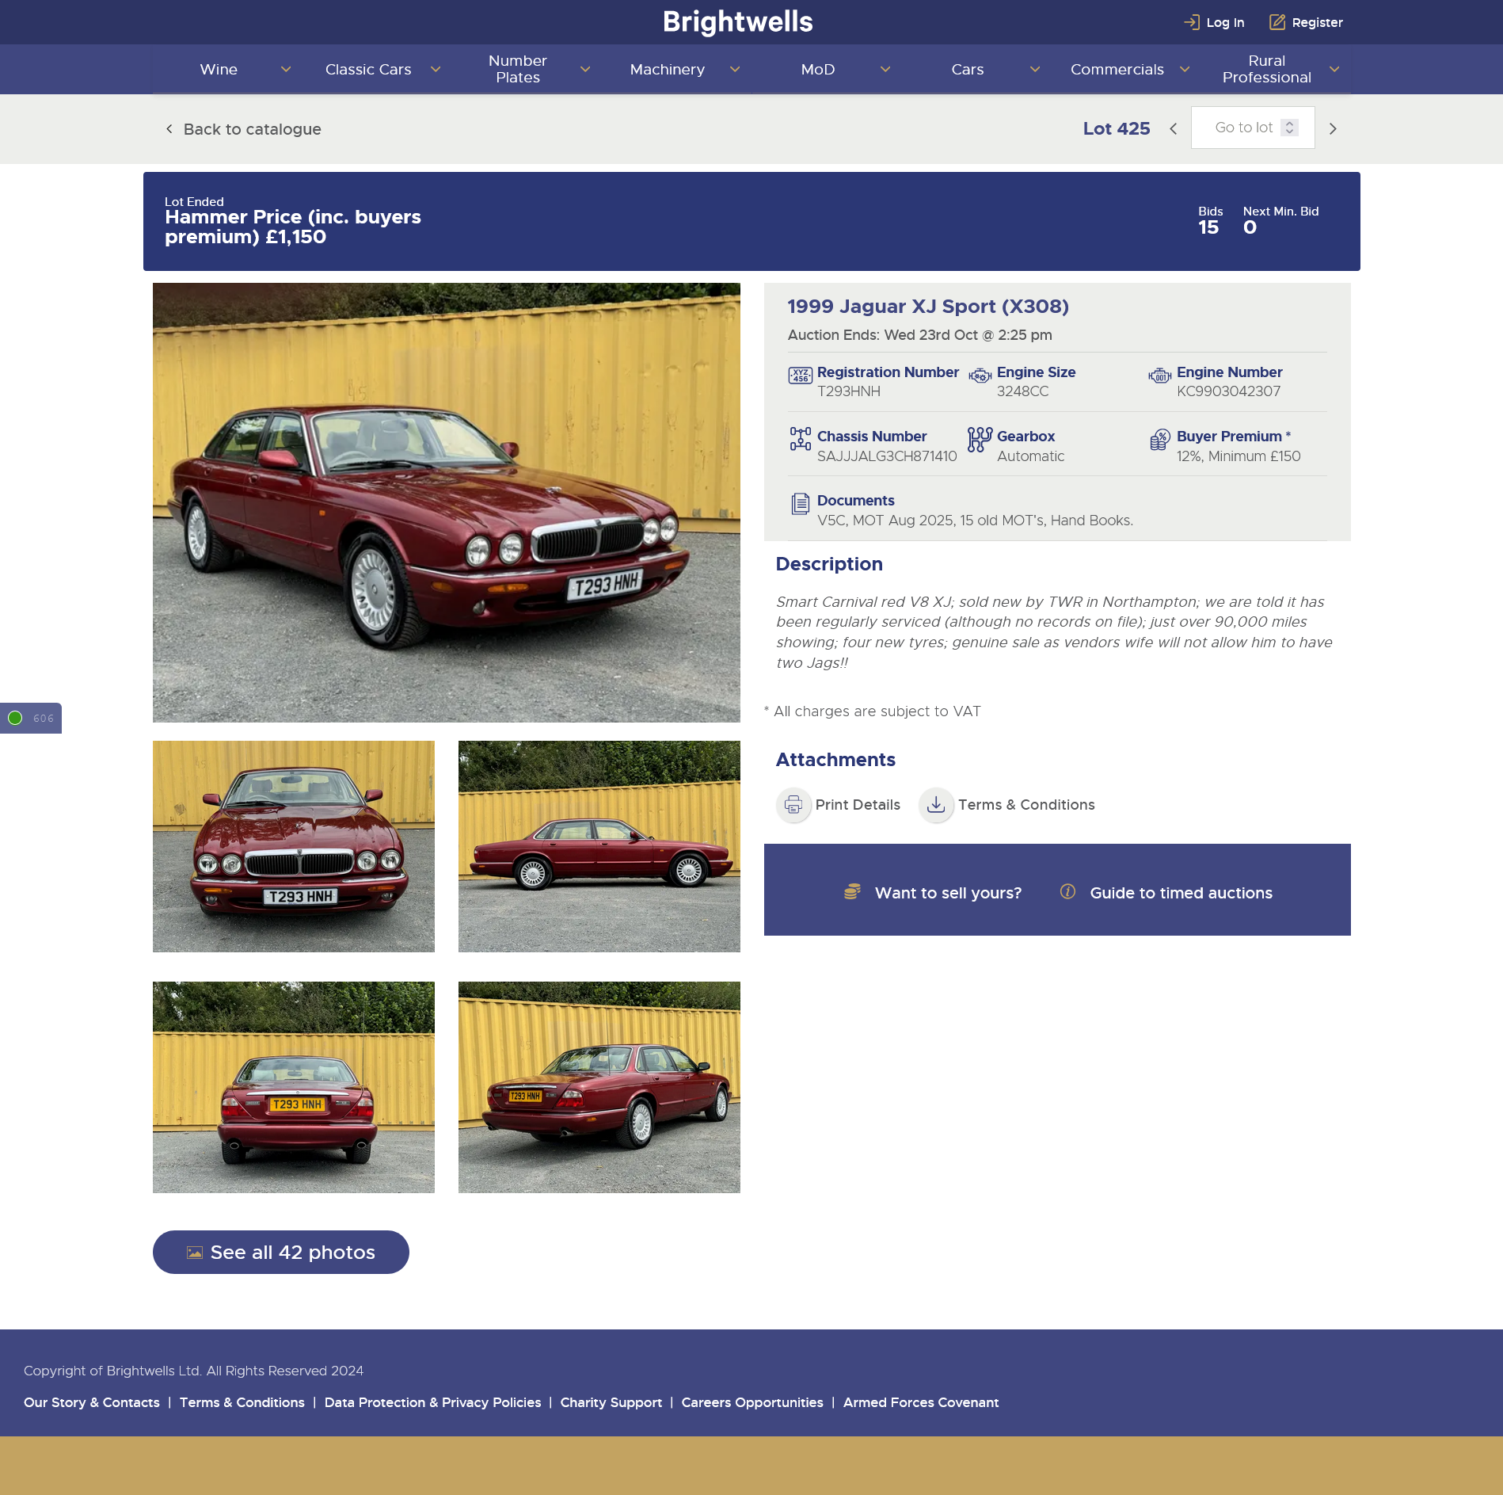The height and width of the screenshot is (1495, 1503).
Task: Click the Gearbox icon
Action: pos(980,439)
